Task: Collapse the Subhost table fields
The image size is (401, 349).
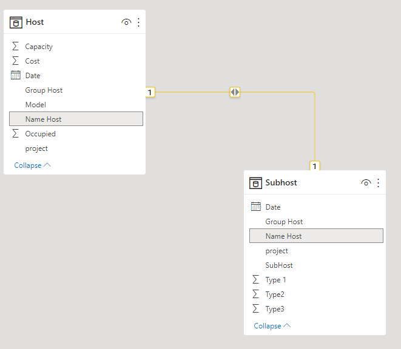Action: point(272,326)
